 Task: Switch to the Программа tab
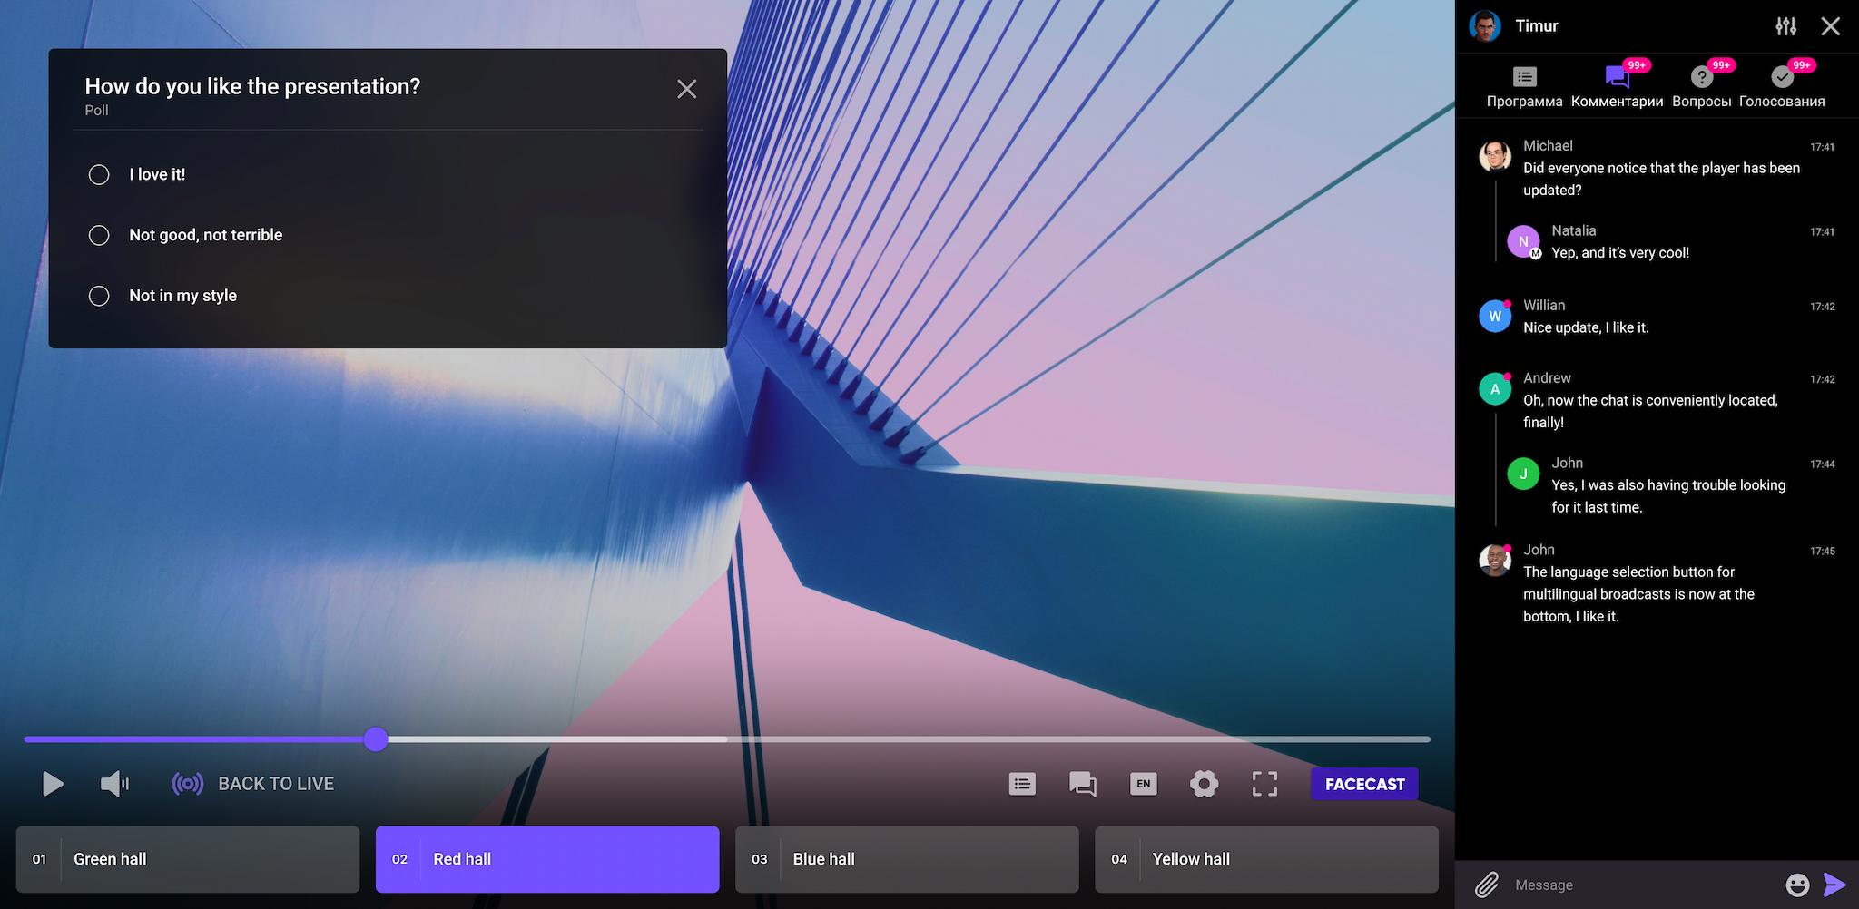pos(1524,87)
